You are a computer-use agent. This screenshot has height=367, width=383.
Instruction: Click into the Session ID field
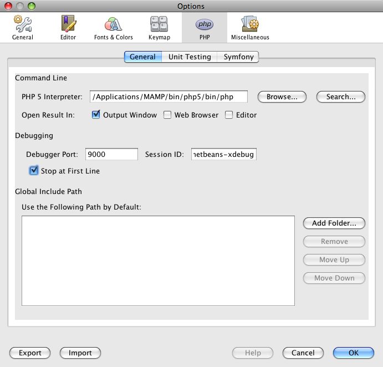[x=223, y=154]
